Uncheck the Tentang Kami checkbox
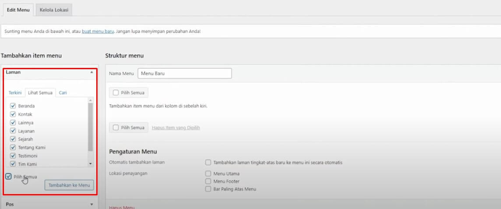The height and width of the screenshot is (209, 501). point(13,148)
